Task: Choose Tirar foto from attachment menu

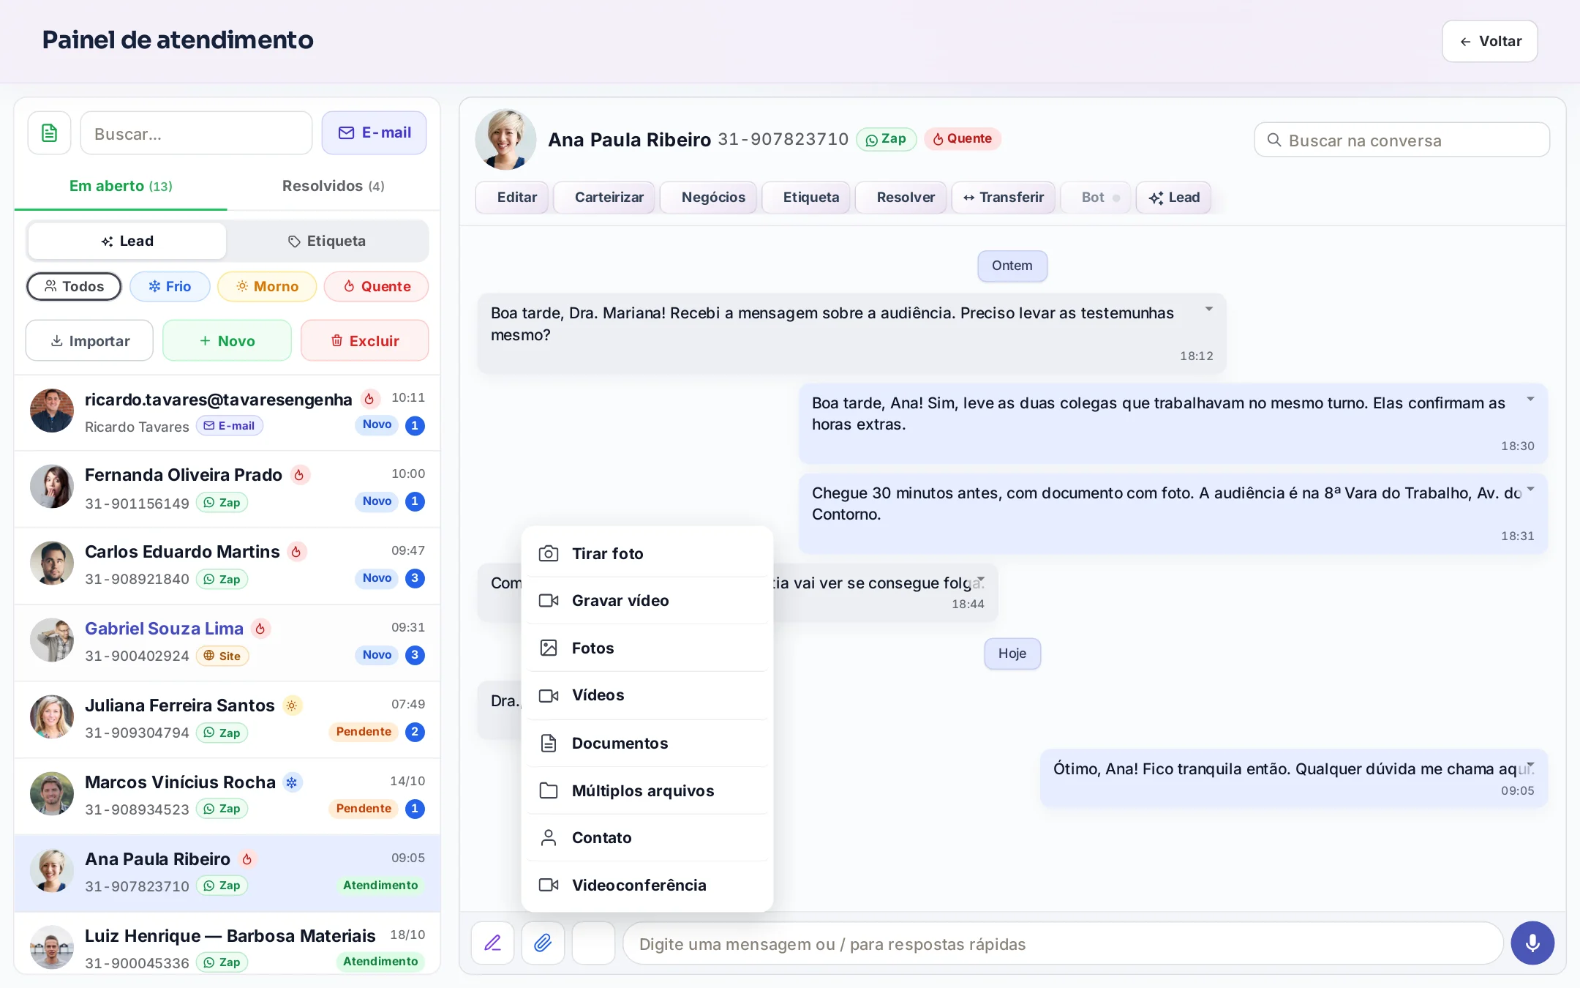Action: tap(647, 553)
